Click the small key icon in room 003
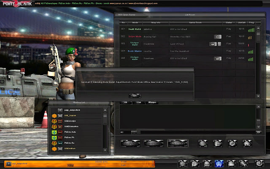 (x=219, y=44)
